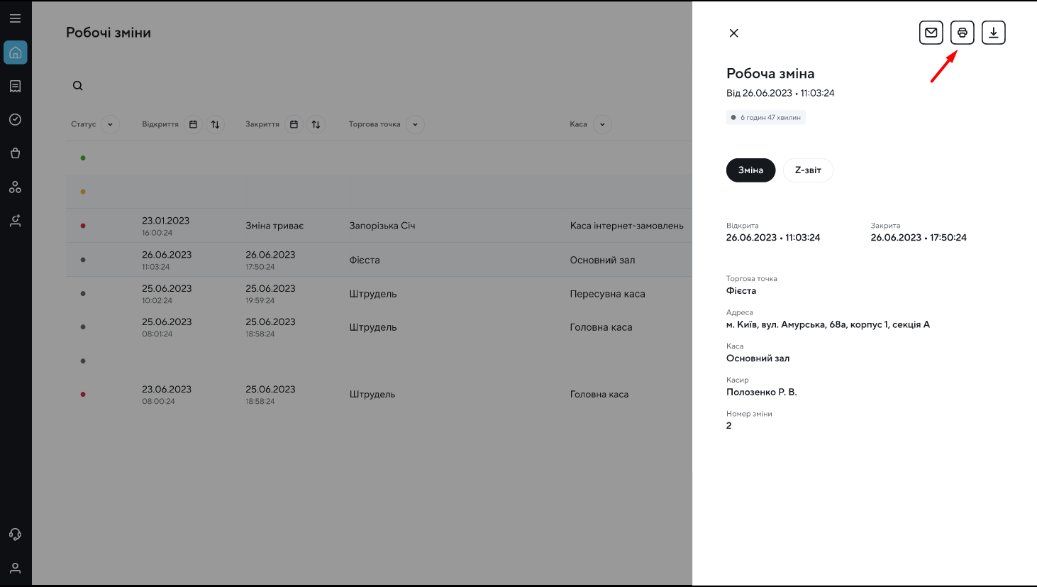Viewport: 1037px width, 587px height.
Task: Click the search magnifier icon
Action: (x=78, y=86)
